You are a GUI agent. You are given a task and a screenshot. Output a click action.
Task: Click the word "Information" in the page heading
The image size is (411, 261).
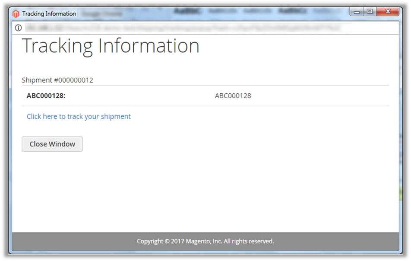(x=149, y=46)
